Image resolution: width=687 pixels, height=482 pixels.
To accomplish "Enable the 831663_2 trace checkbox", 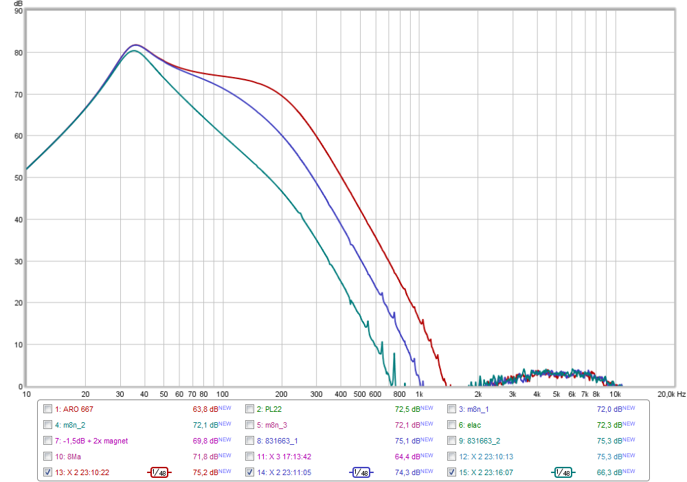I will pos(452,441).
